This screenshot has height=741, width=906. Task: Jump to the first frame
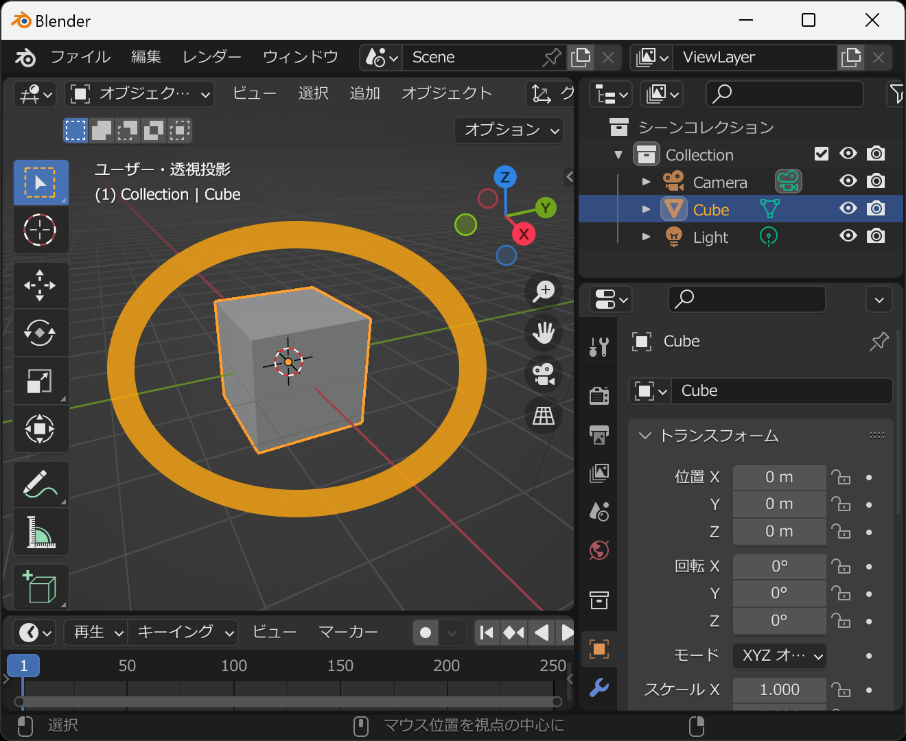487,632
